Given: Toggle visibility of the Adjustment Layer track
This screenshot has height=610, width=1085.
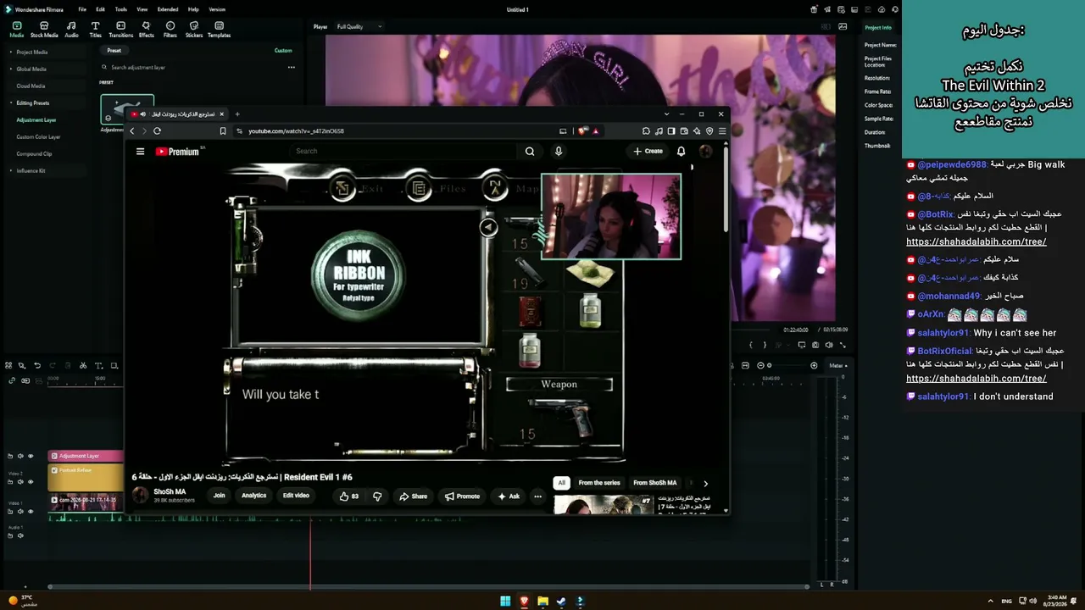Looking at the screenshot, I should 31,456.
